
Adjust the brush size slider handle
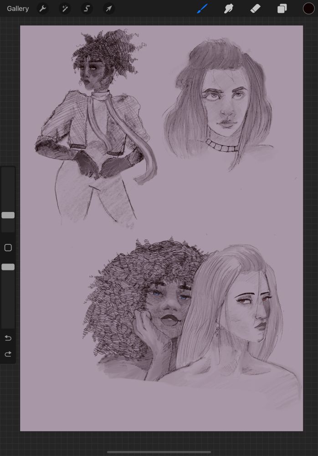(x=8, y=215)
